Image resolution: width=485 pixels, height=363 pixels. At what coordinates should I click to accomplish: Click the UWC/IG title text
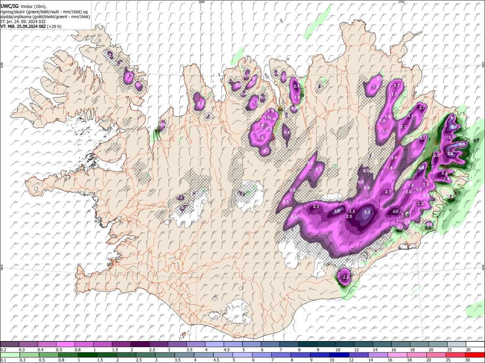(9, 6)
